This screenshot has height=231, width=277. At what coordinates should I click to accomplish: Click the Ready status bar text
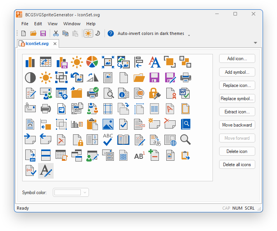click(23, 208)
